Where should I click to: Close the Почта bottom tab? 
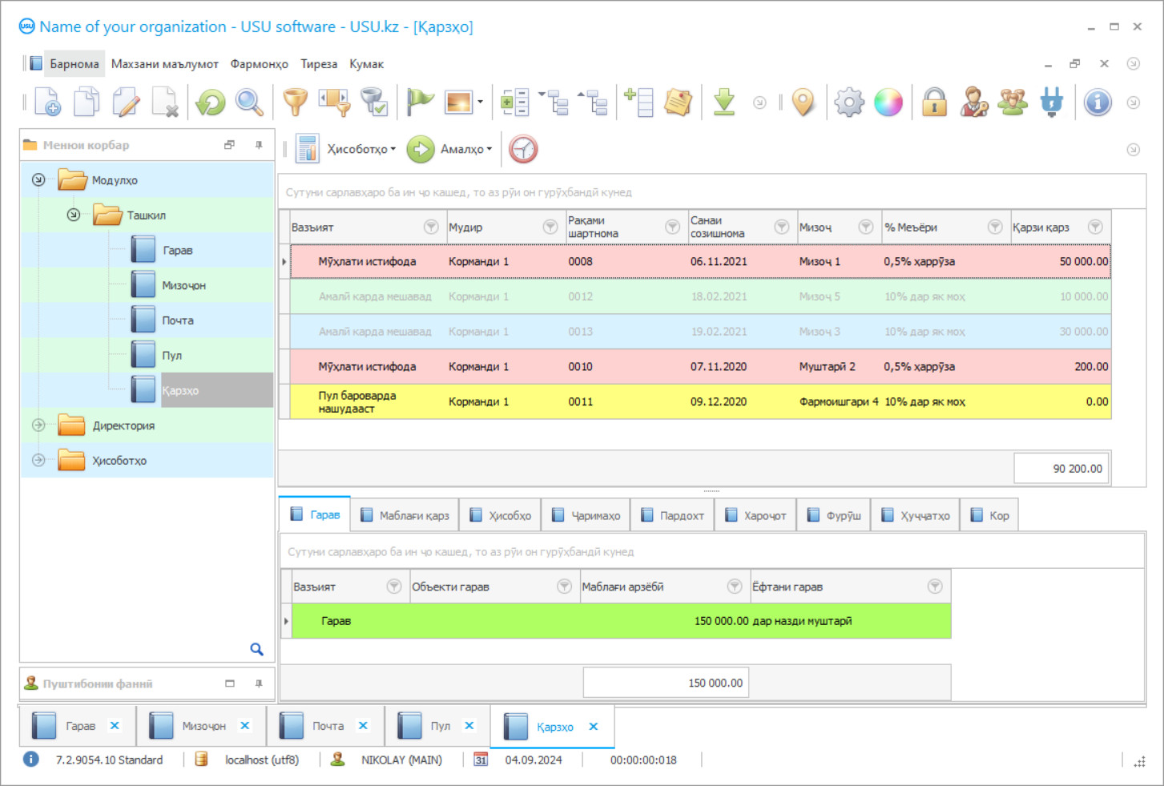coord(363,726)
